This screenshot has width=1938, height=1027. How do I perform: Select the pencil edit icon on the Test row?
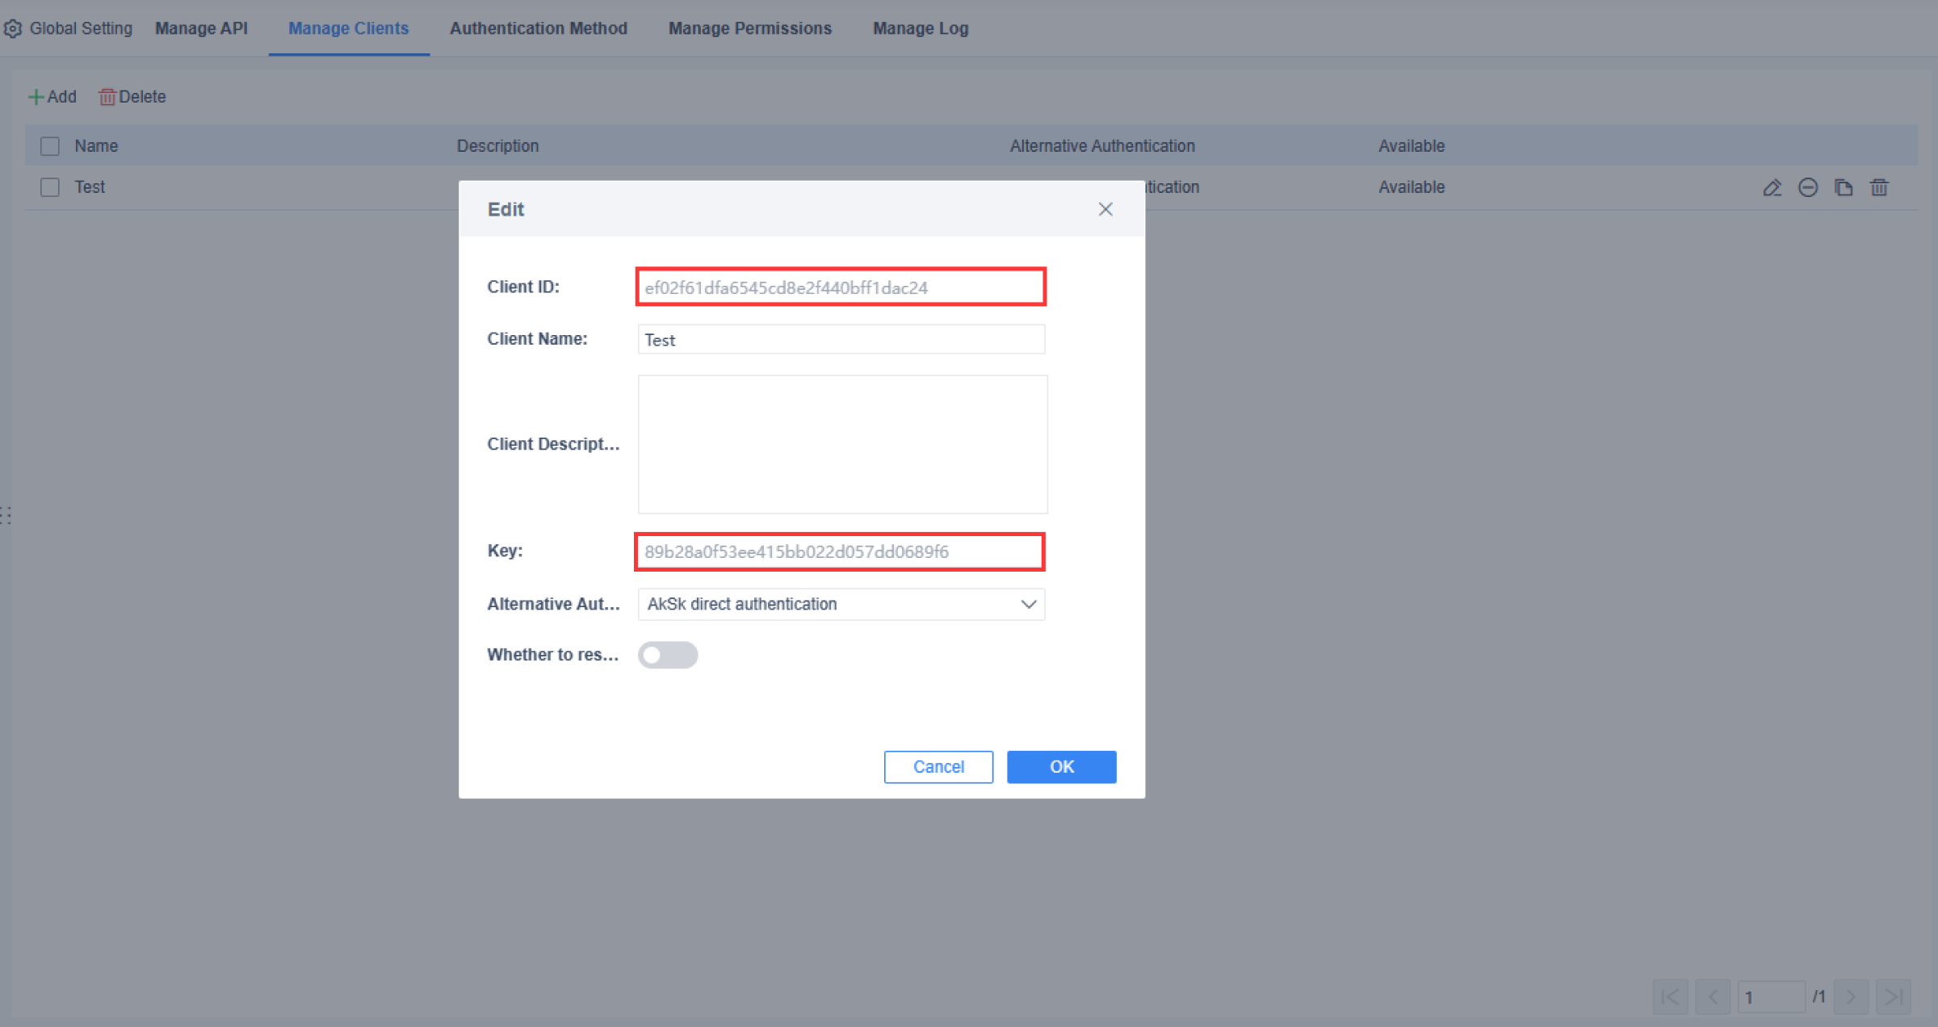pyautogui.click(x=1772, y=187)
